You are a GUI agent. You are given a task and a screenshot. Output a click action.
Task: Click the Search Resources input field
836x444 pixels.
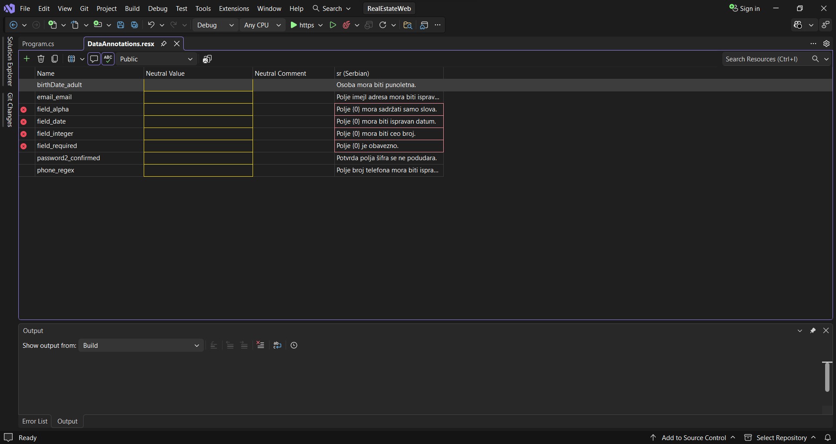click(766, 59)
